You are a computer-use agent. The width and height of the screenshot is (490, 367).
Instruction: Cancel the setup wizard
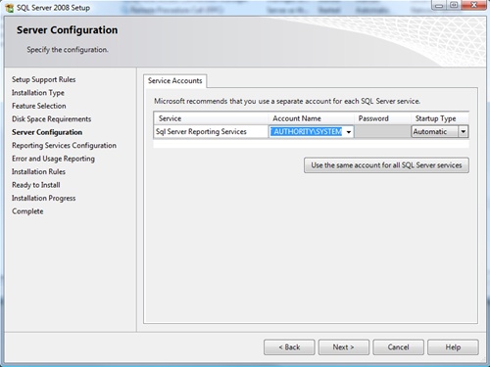pyautogui.click(x=398, y=347)
